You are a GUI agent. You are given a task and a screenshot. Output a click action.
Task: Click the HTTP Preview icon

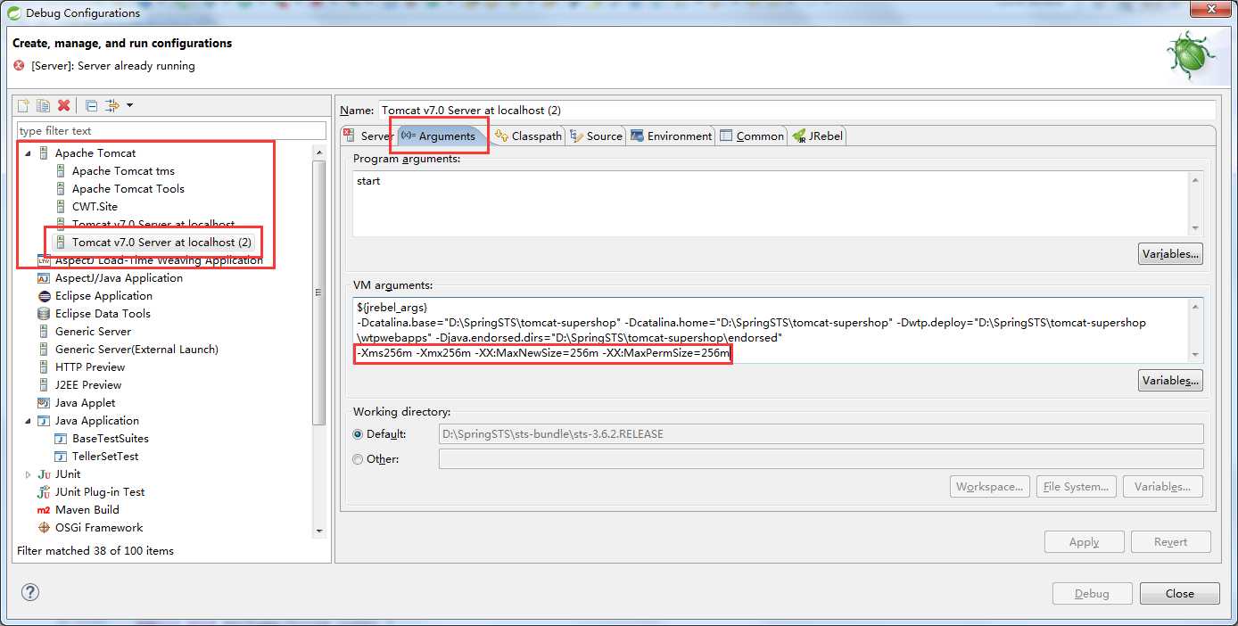(44, 367)
